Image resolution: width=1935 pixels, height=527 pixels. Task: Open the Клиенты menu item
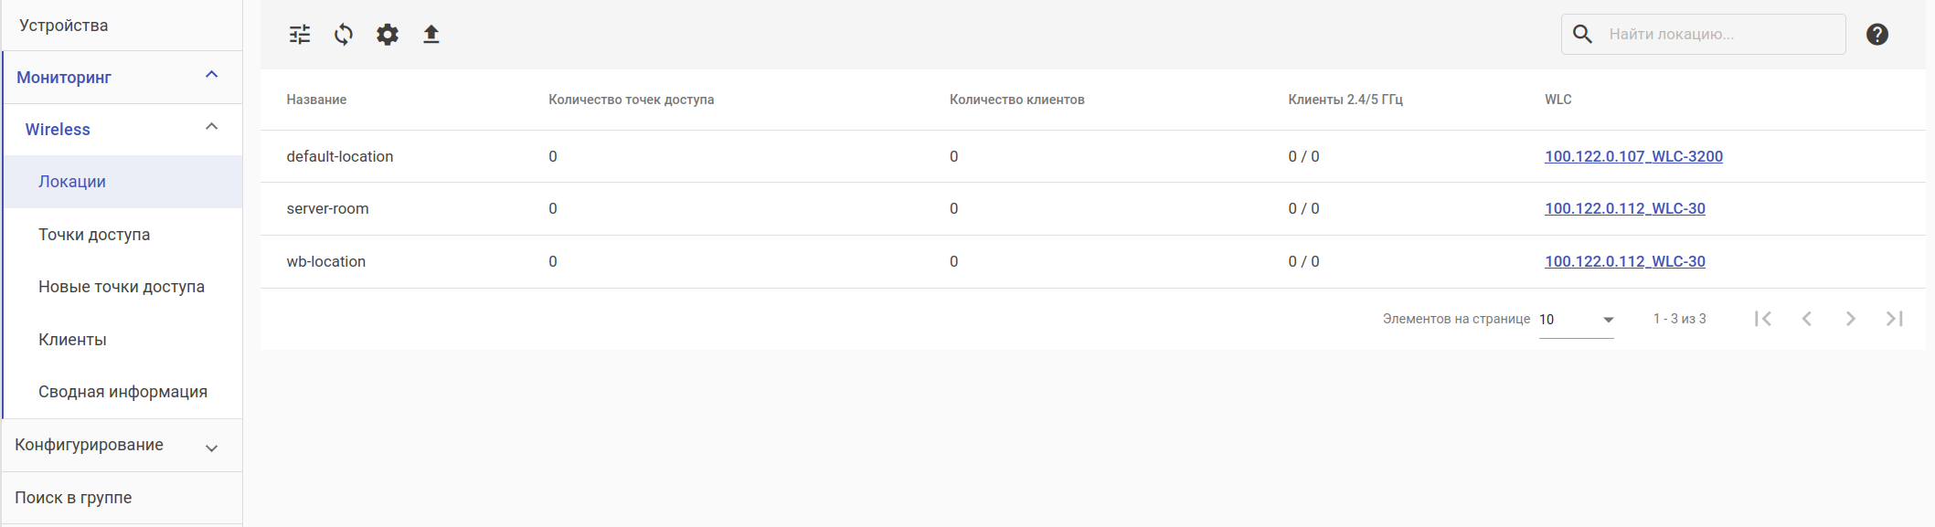(72, 340)
